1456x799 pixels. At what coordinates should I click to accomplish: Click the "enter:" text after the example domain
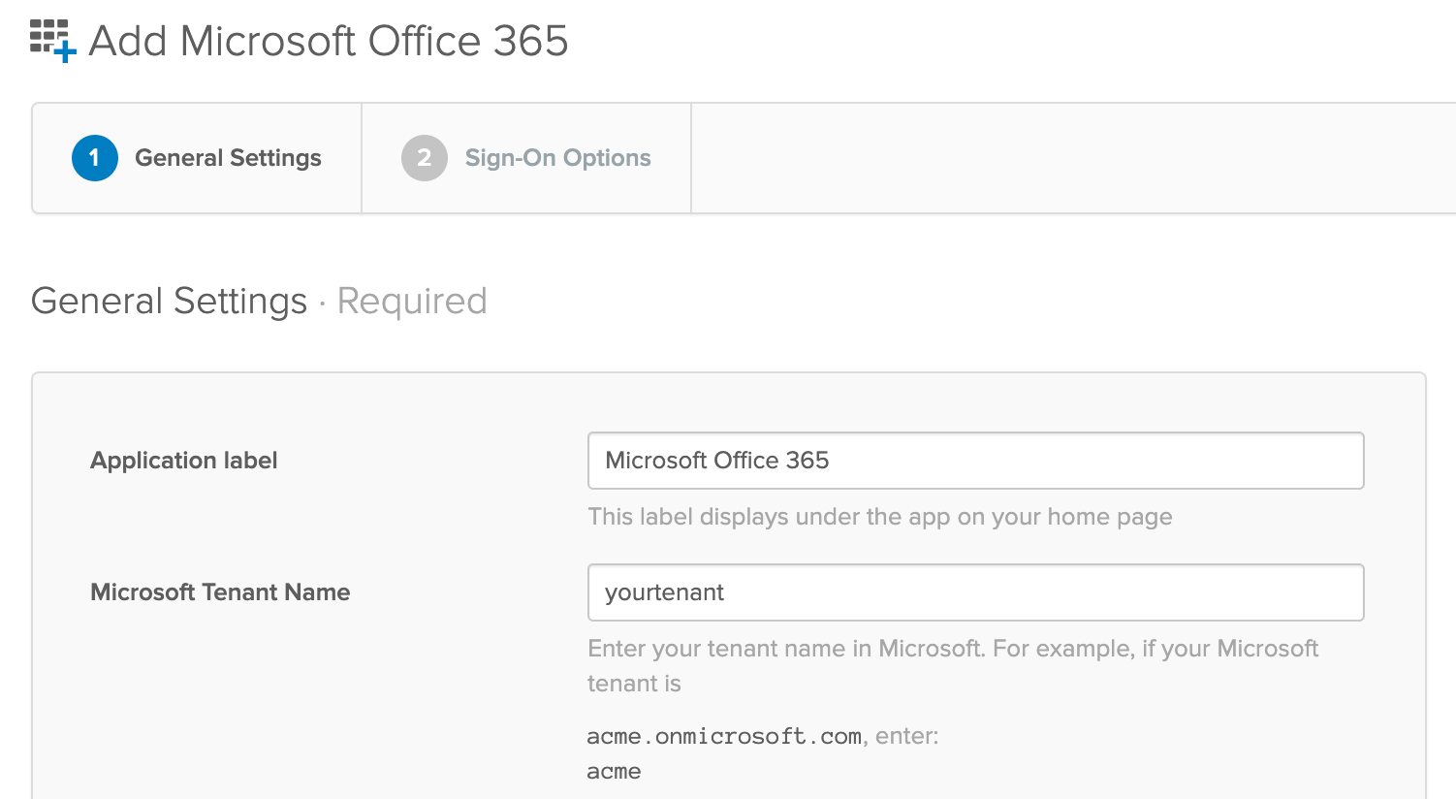click(x=907, y=737)
